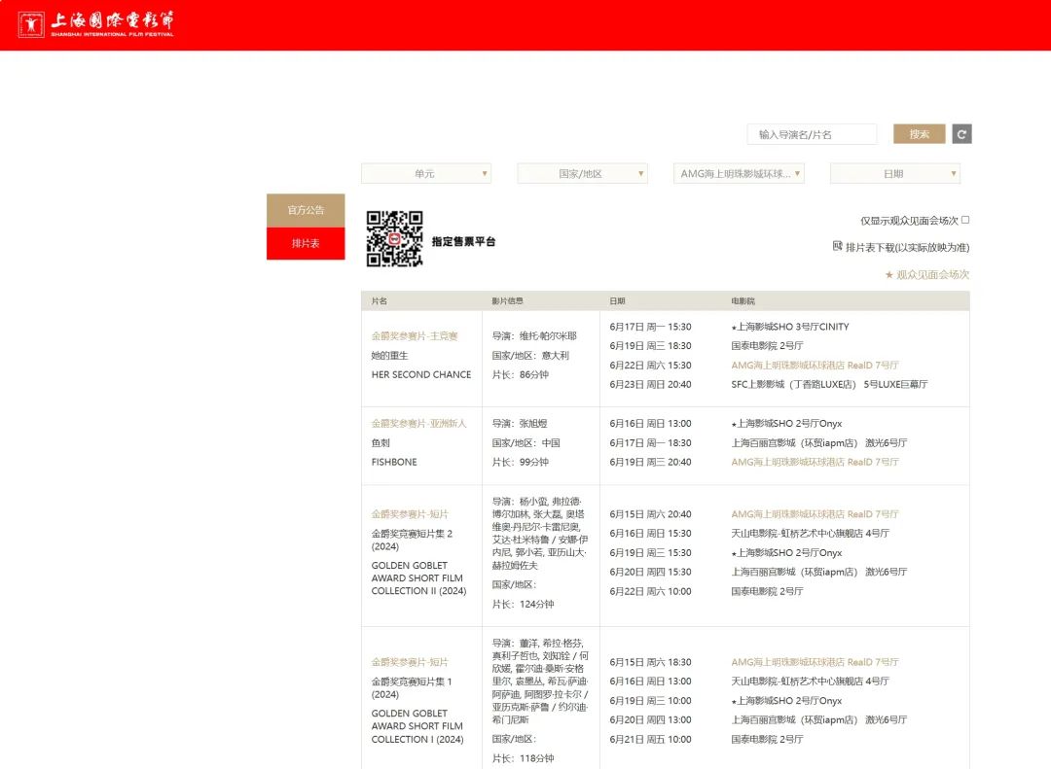
Task: Click the refresh icon beside search button
Action: tap(961, 134)
